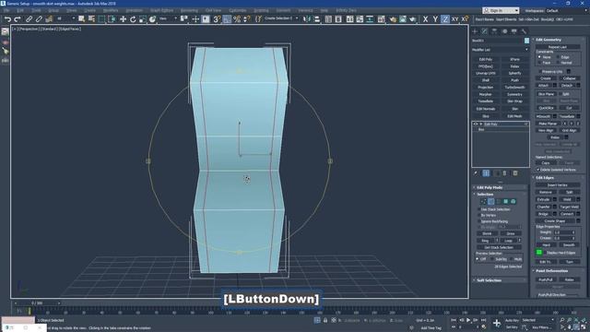Select the Face constraint radio button
The width and height of the screenshot is (590, 332).
tap(539, 63)
